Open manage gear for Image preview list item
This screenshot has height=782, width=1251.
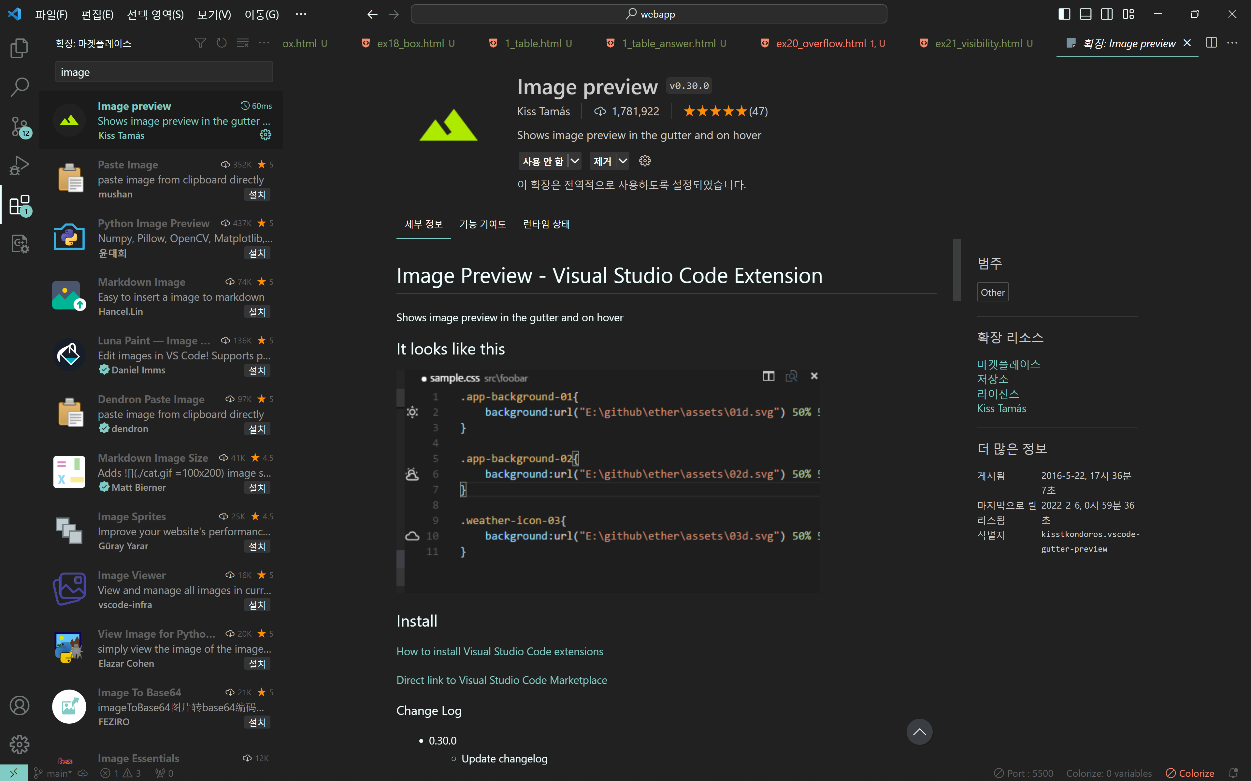pyautogui.click(x=265, y=135)
